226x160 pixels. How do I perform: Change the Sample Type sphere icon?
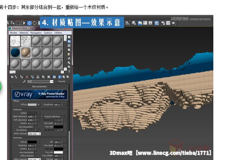pyautogui.click(x=69, y=37)
